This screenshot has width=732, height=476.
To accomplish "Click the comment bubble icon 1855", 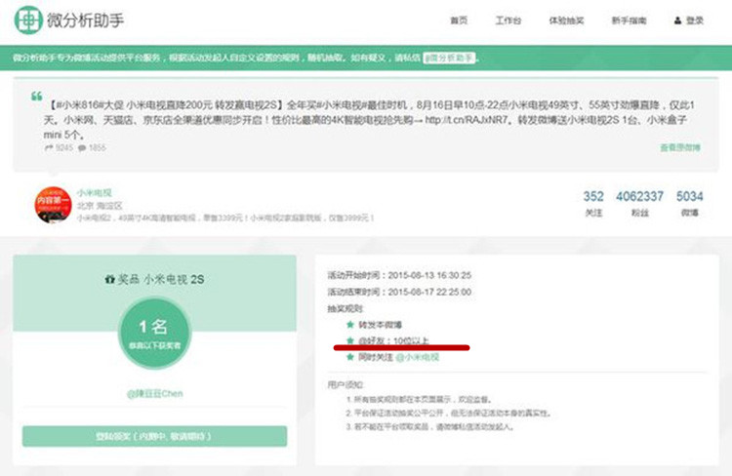I will point(82,148).
